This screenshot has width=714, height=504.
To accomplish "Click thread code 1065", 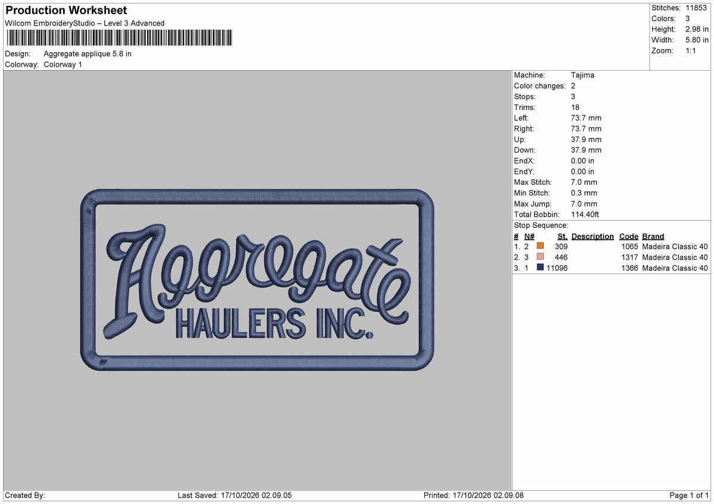I will [x=630, y=247].
